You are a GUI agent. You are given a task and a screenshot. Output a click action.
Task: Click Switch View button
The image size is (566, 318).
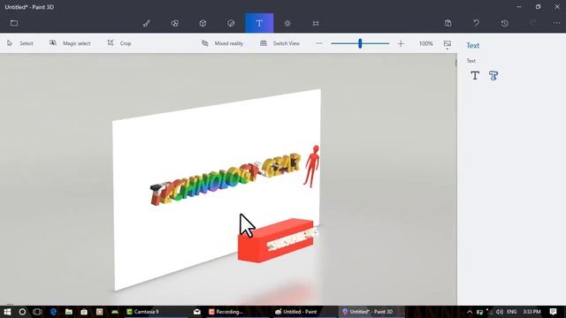click(x=279, y=43)
